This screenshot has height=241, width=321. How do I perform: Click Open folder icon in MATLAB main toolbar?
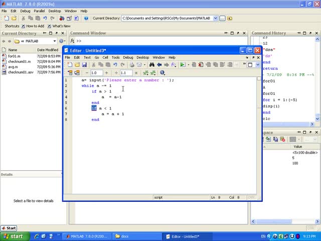pyautogui.click(x=14, y=18)
